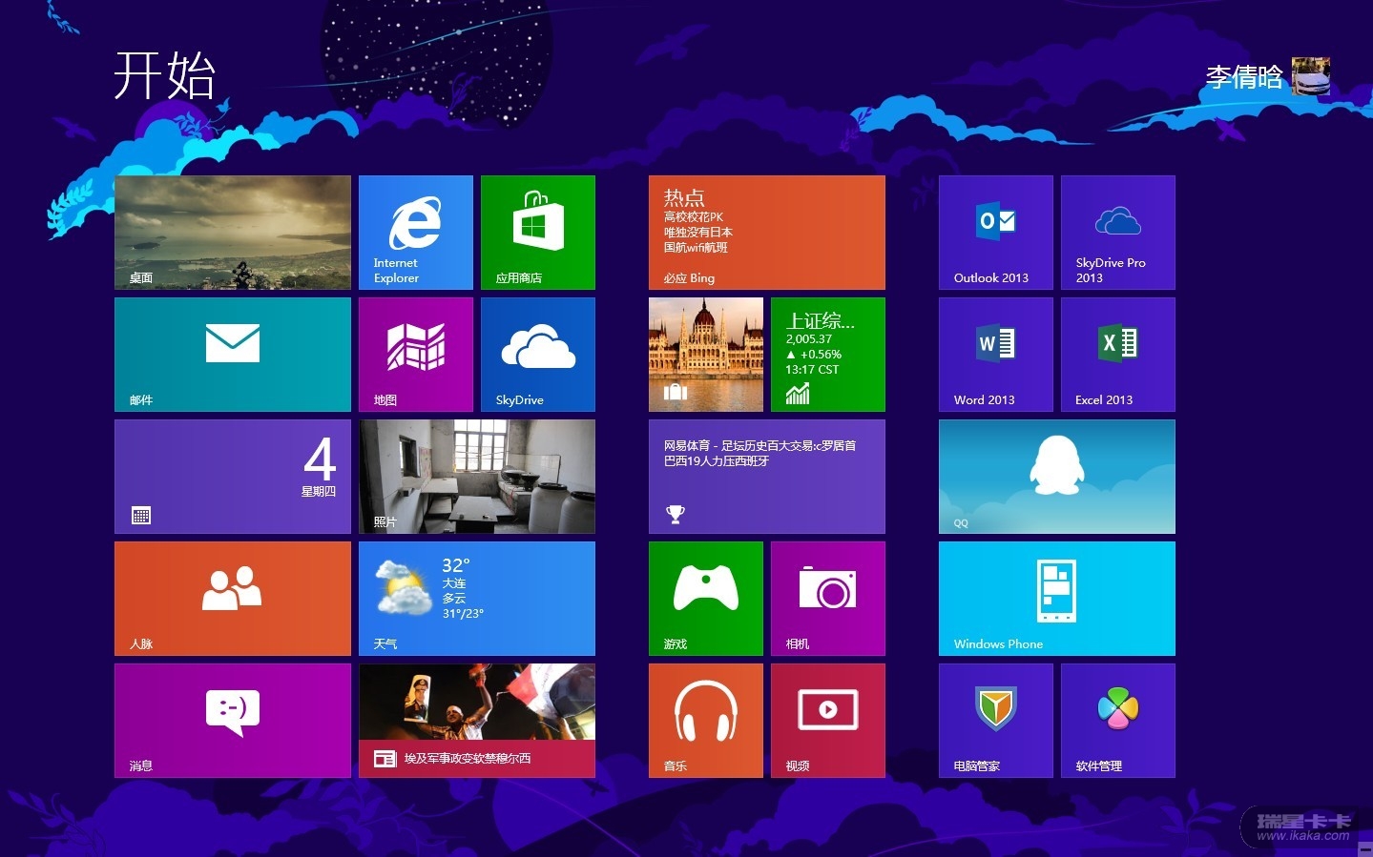Open the Games (游戏) tile
Screen dimensions: 1373x857
pyautogui.click(x=706, y=599)
